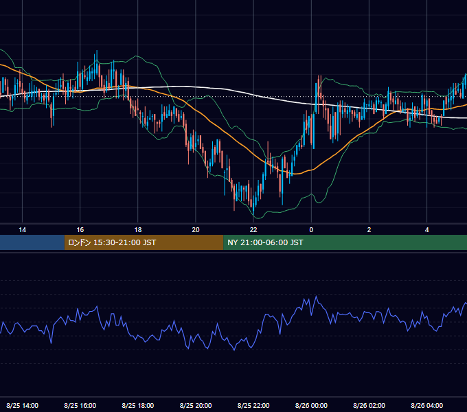Click the 8/26 04:00 label on oscillator axis
Image resolution: width=467 pixels, height=412 pixels.
426,405
